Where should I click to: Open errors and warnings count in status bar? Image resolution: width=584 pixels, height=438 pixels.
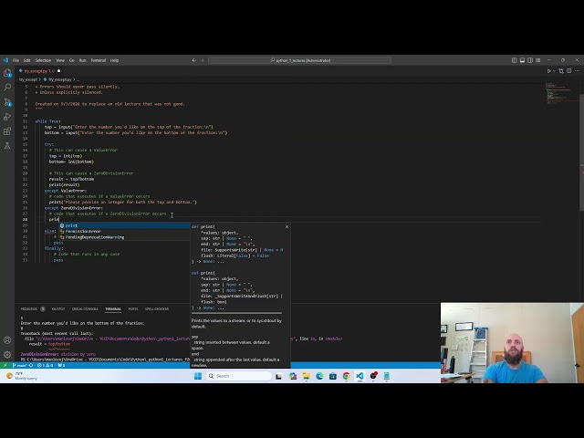click(x=46, y=365)
